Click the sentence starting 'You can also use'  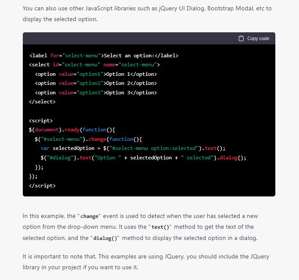click(147, 14)
